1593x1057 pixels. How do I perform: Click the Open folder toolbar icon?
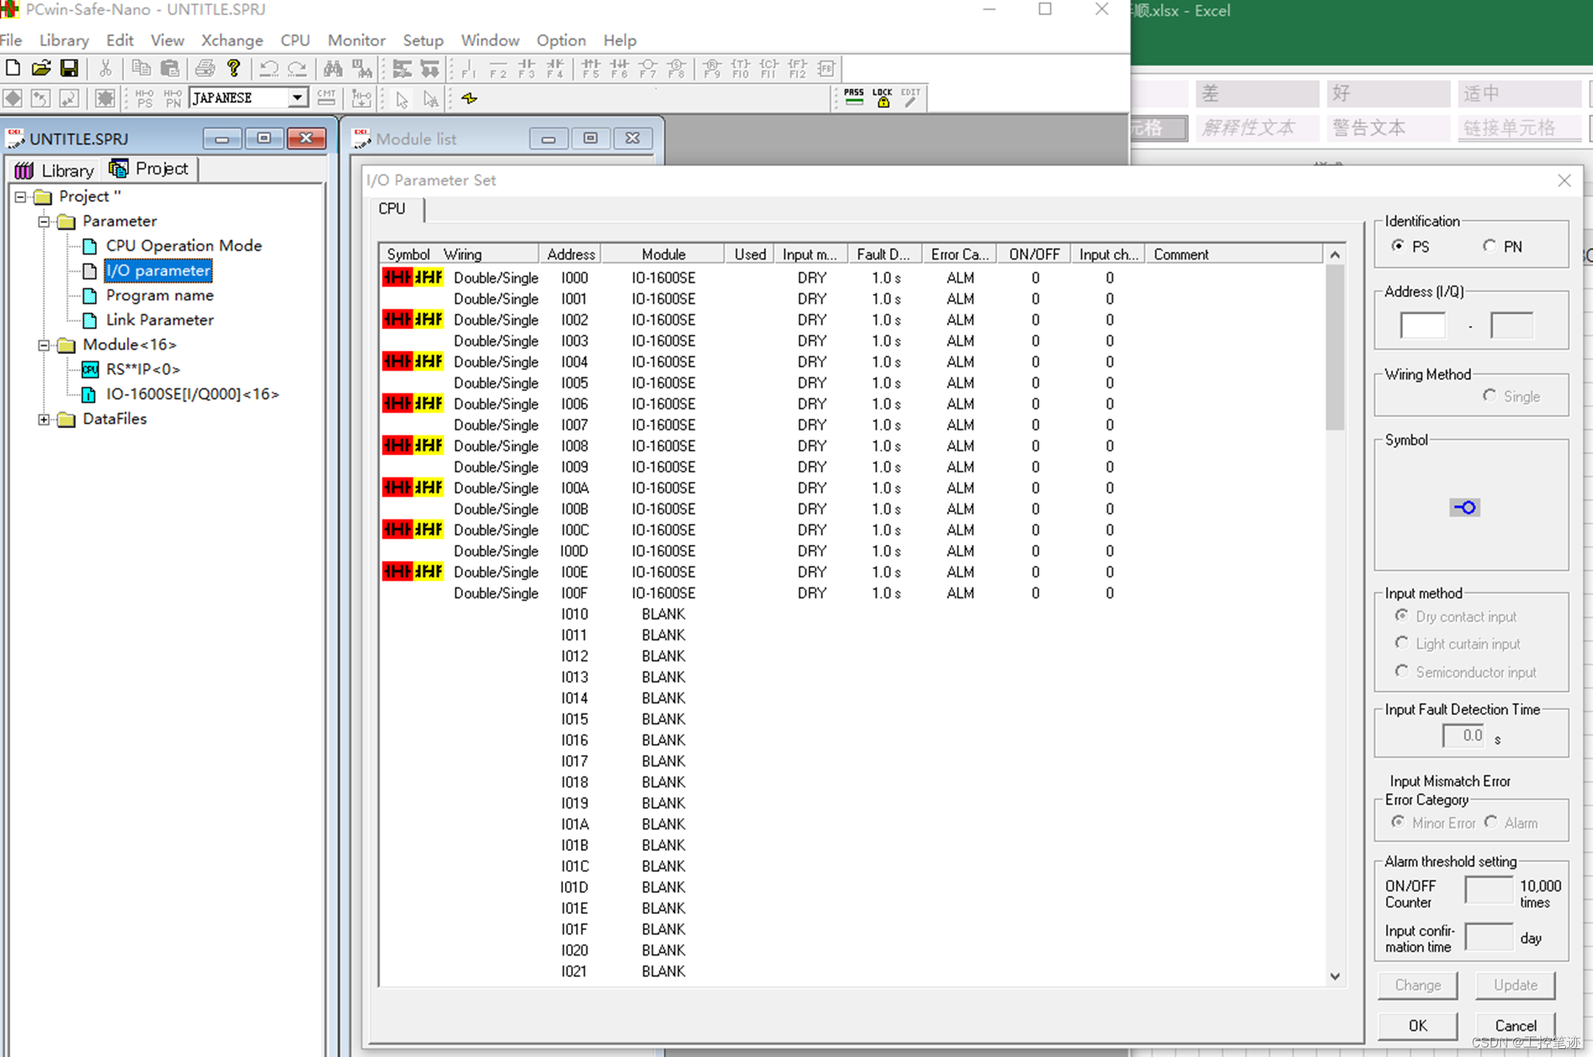41,69
